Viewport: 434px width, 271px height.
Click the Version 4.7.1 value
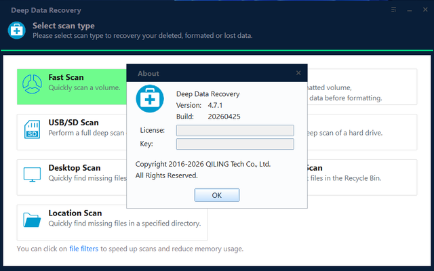click(215, 106)
